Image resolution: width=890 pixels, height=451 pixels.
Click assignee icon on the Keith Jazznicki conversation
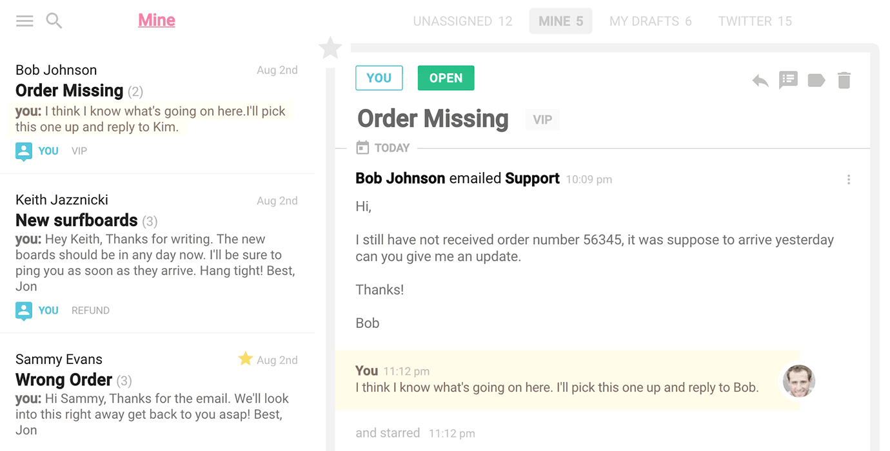pyautogui.click(x=24, y=311)
